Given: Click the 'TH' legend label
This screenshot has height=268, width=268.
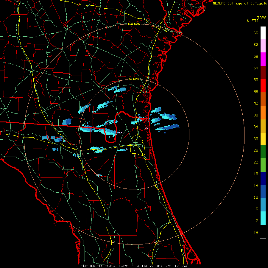Looking at the screenshot, I should [x=256, y=233].
